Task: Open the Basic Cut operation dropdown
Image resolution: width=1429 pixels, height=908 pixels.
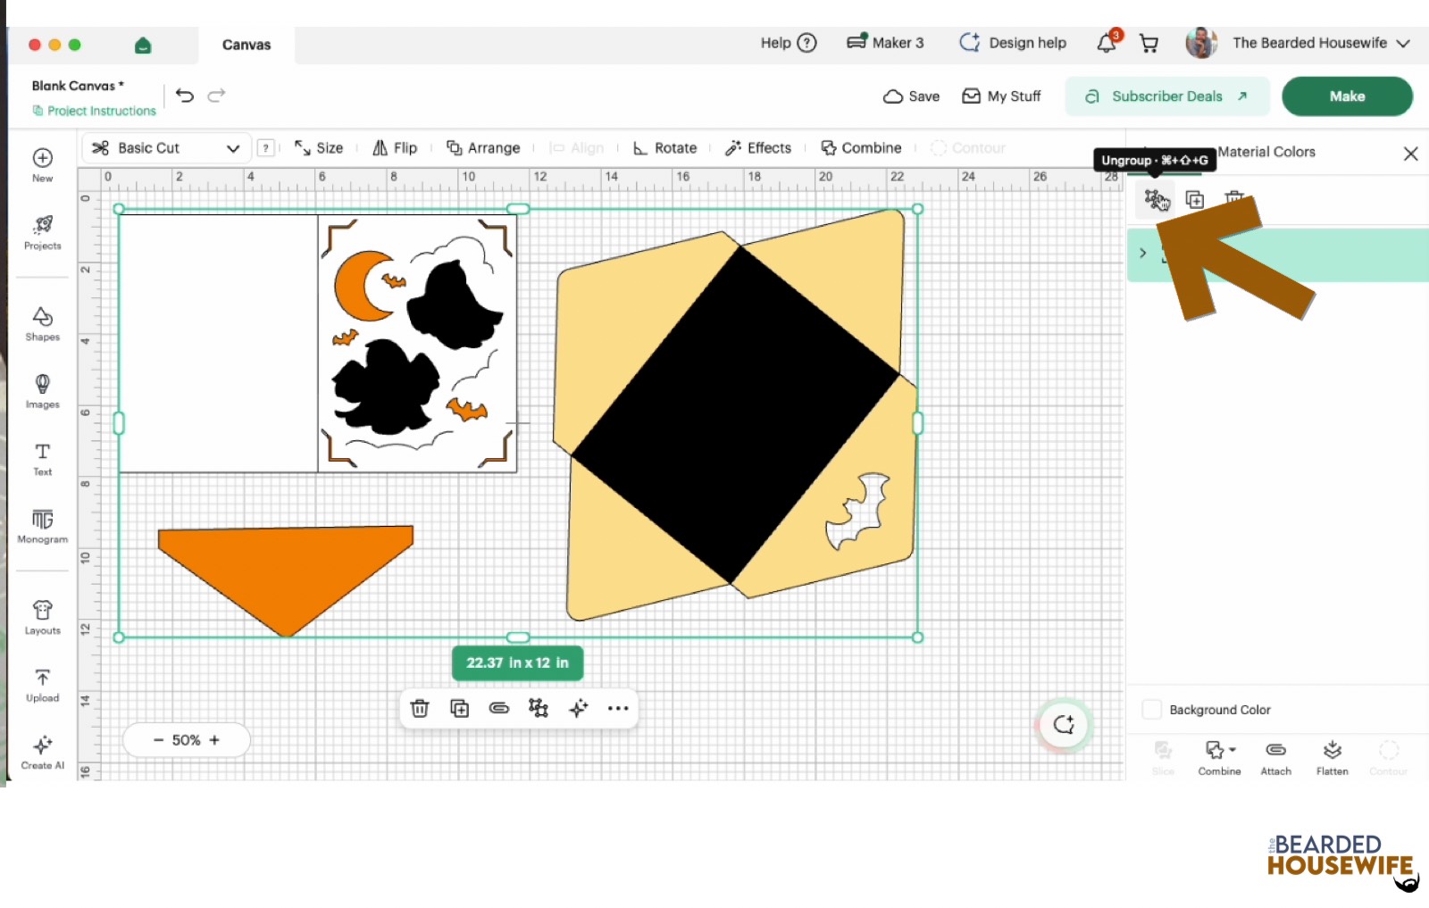Action: click(x=166, y=148)
